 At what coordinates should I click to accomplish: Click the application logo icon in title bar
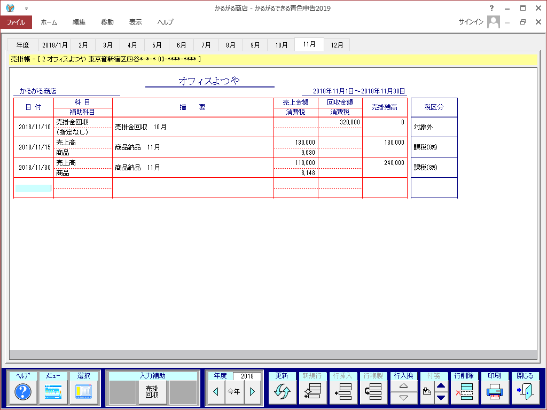[x=10, y=7]
